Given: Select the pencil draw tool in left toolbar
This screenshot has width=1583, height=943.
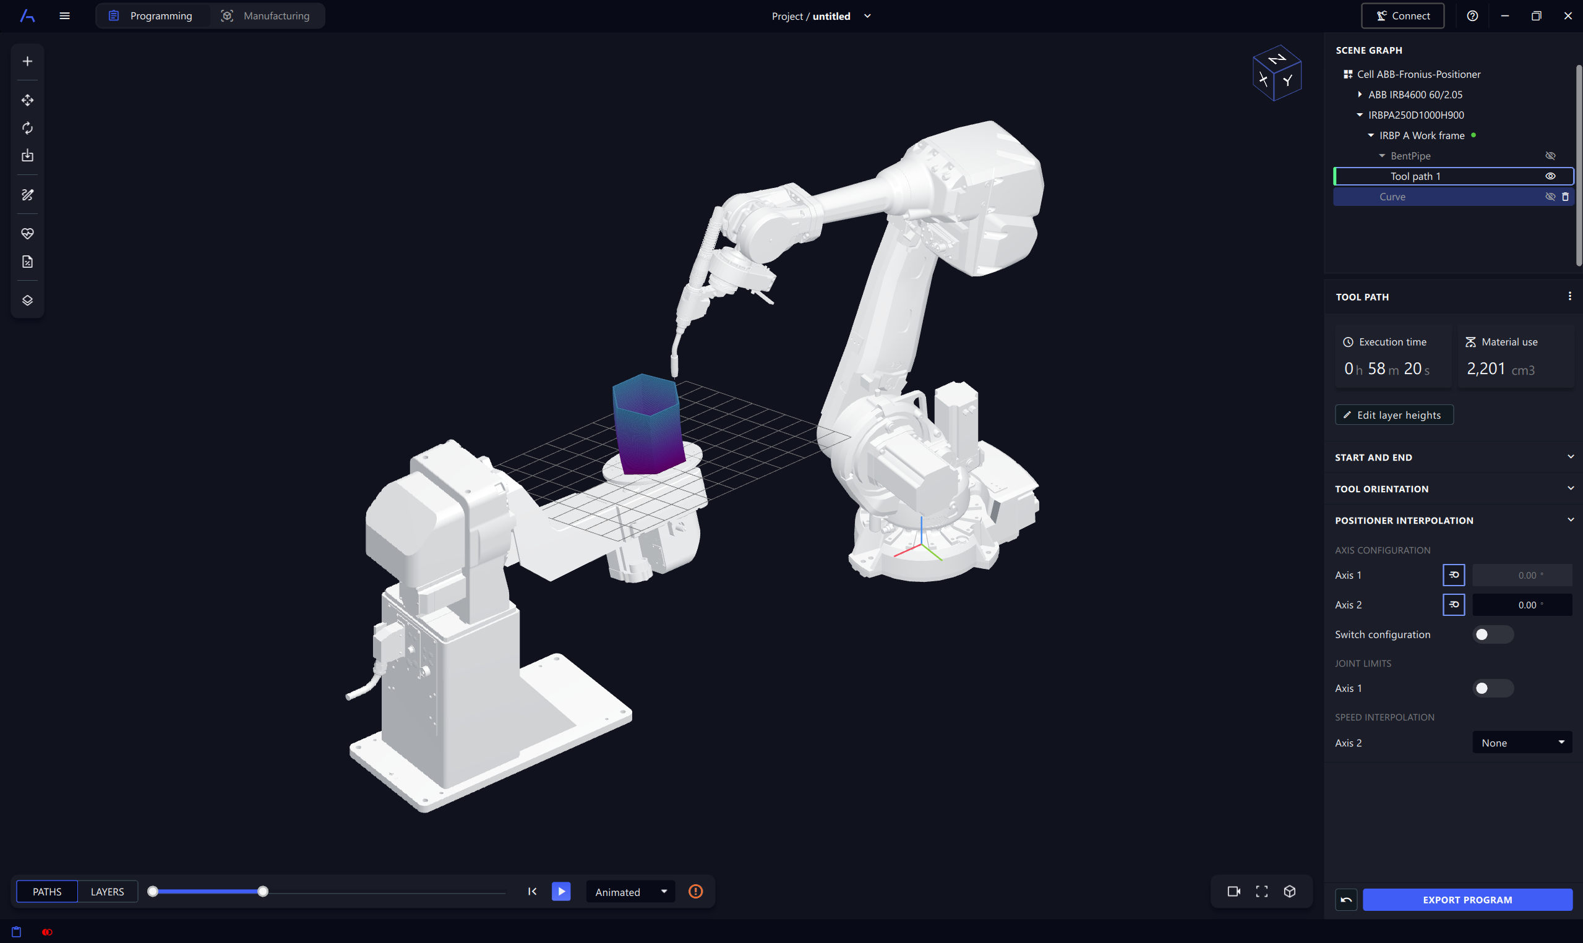Looking at the screenshot, I should (x=27, y=195).
